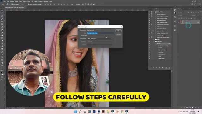Open the File menu
Viewport: 202px width, 114px height.
click(4, 1)
